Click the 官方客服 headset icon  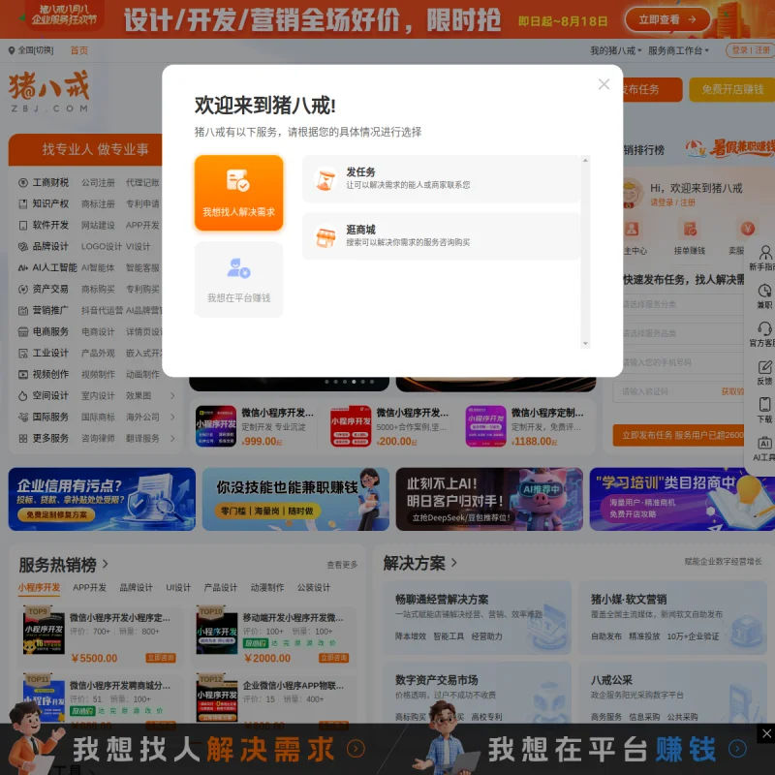[764, 328]
